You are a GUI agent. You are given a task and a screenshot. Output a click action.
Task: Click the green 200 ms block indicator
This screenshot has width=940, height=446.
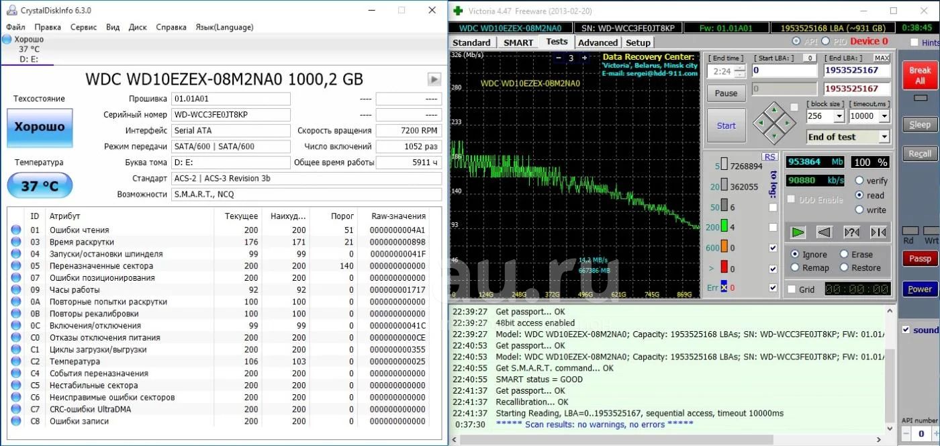(724, 226)
